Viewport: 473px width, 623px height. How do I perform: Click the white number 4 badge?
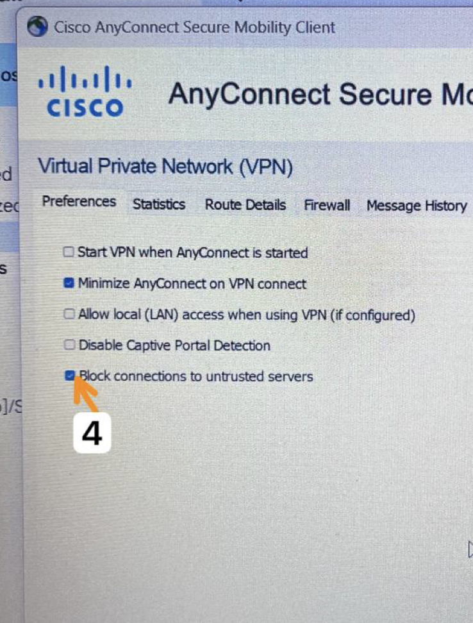click(92, 433)
